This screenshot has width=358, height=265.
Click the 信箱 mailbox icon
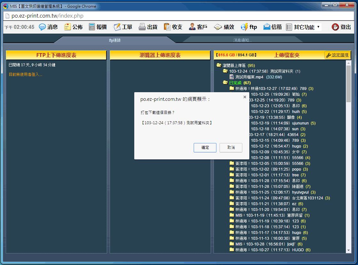[267, 27]
